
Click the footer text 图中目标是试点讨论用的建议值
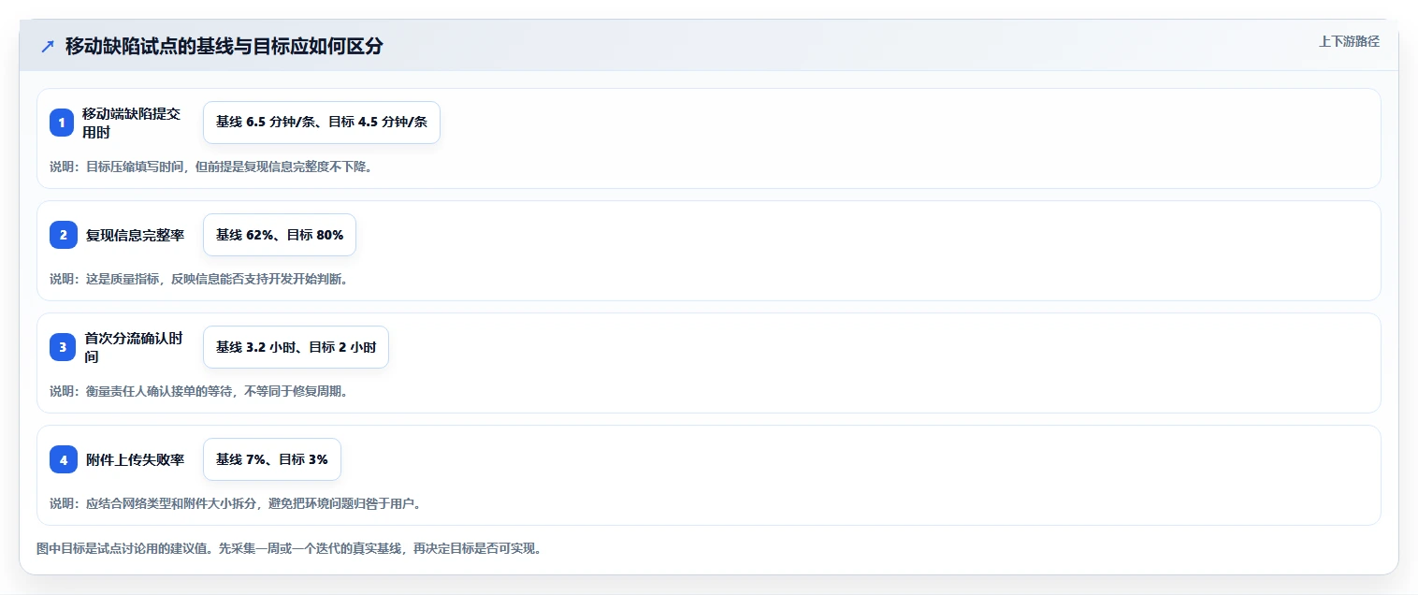click(289, 548)
